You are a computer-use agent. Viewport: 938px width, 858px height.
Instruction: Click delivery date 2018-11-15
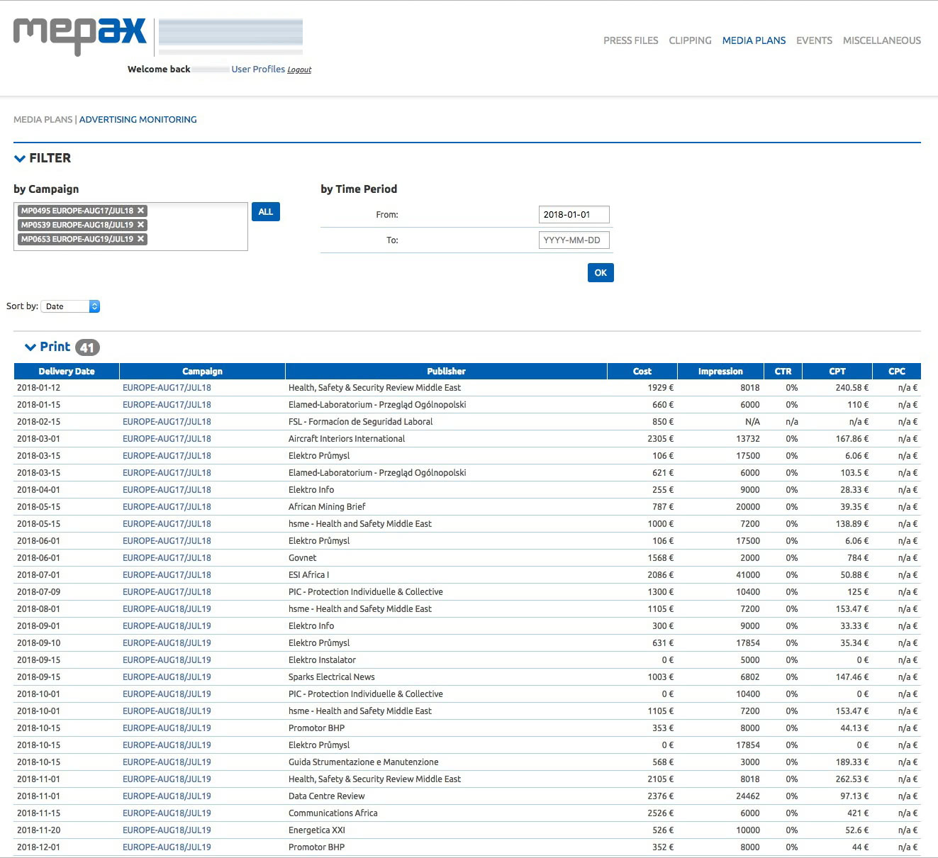[38, 813]
